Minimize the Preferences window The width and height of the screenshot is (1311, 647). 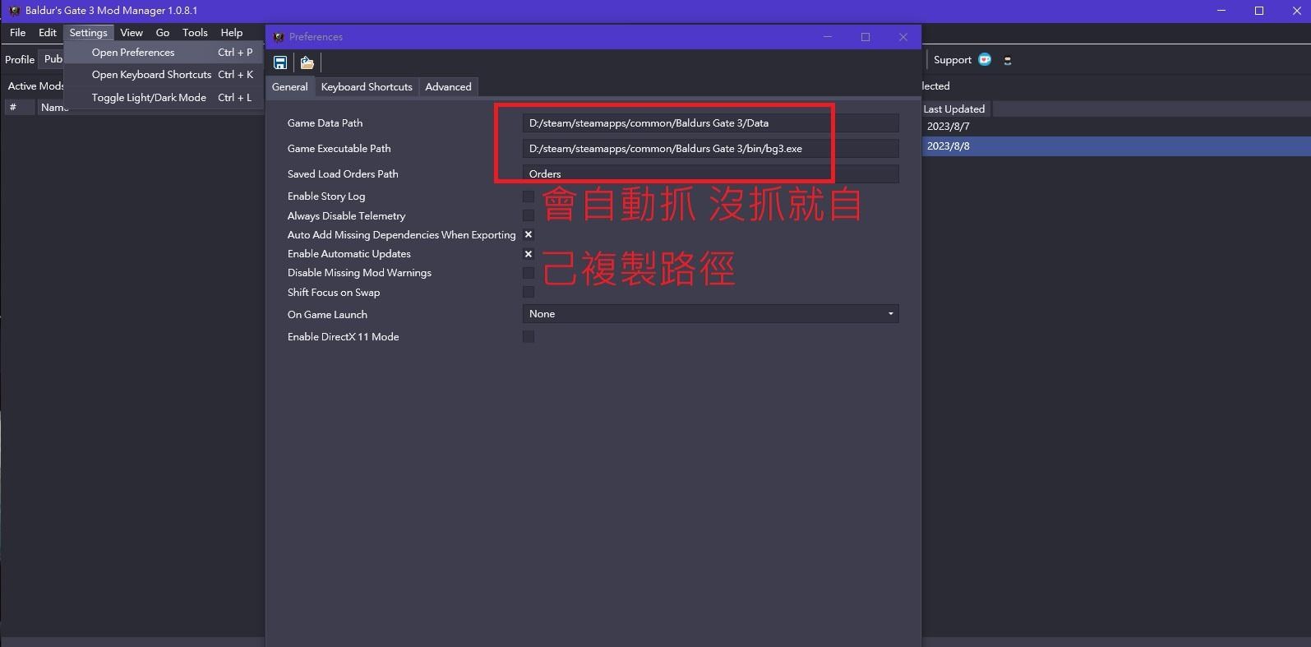tap(828, 37)
